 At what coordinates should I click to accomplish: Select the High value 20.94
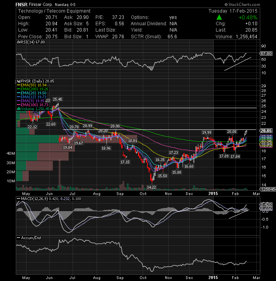point(51,24)
